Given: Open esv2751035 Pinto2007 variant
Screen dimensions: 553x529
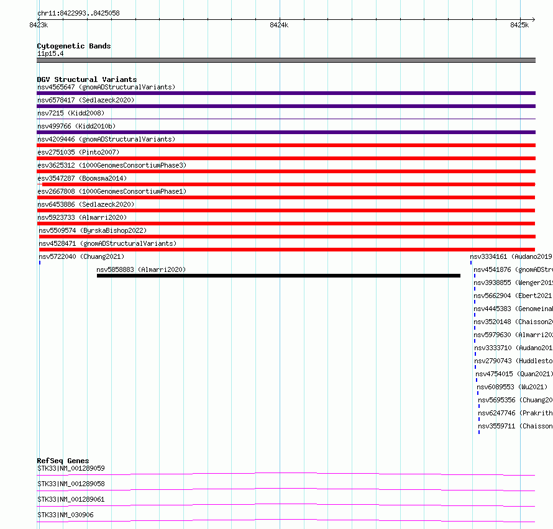Looking at the screenshot, I should point(78,152).
